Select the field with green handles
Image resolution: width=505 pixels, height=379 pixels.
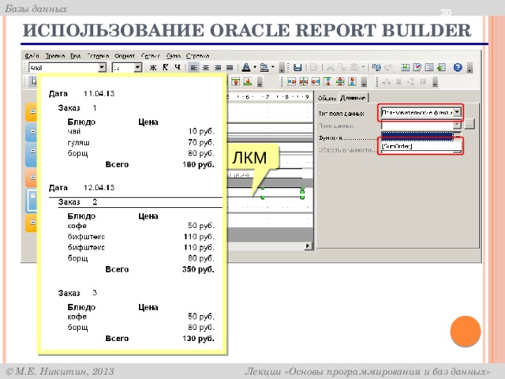tap(282, 193)
